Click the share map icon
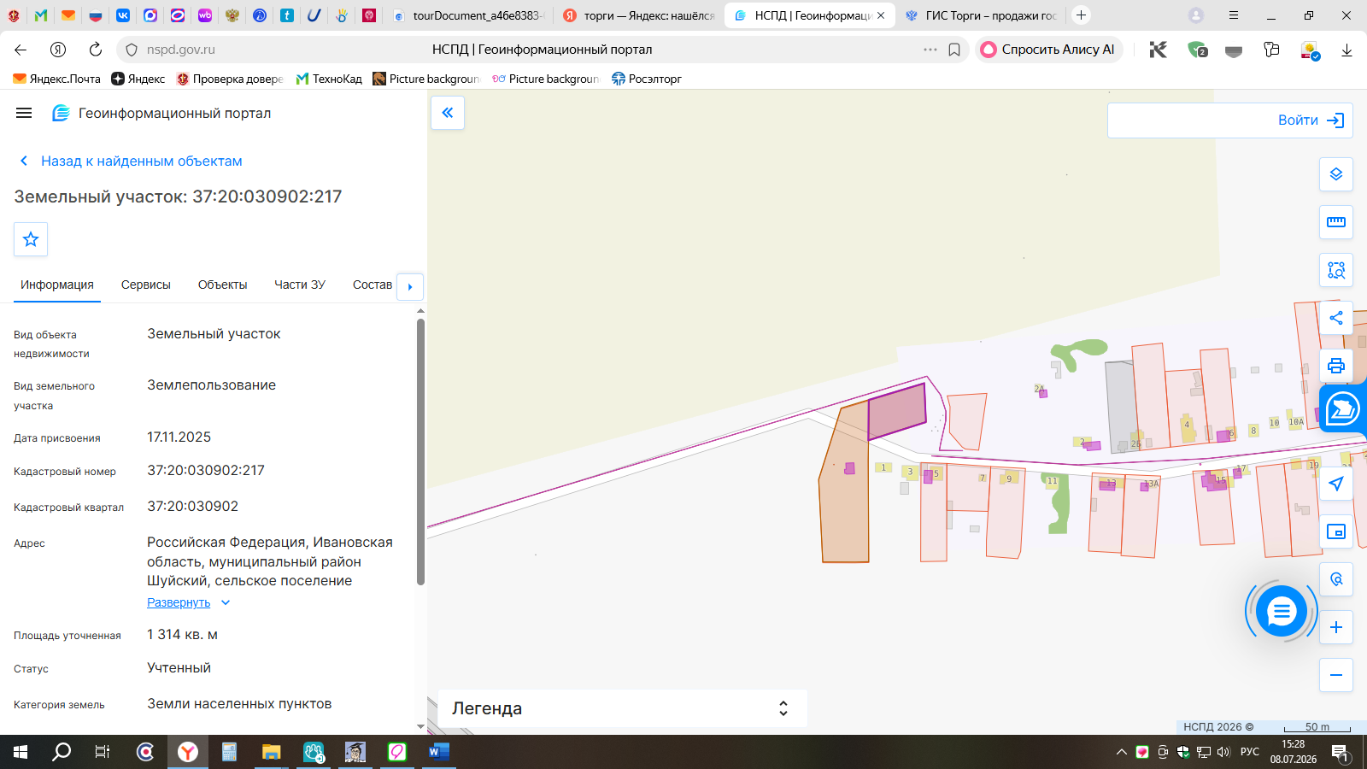 1336,318
